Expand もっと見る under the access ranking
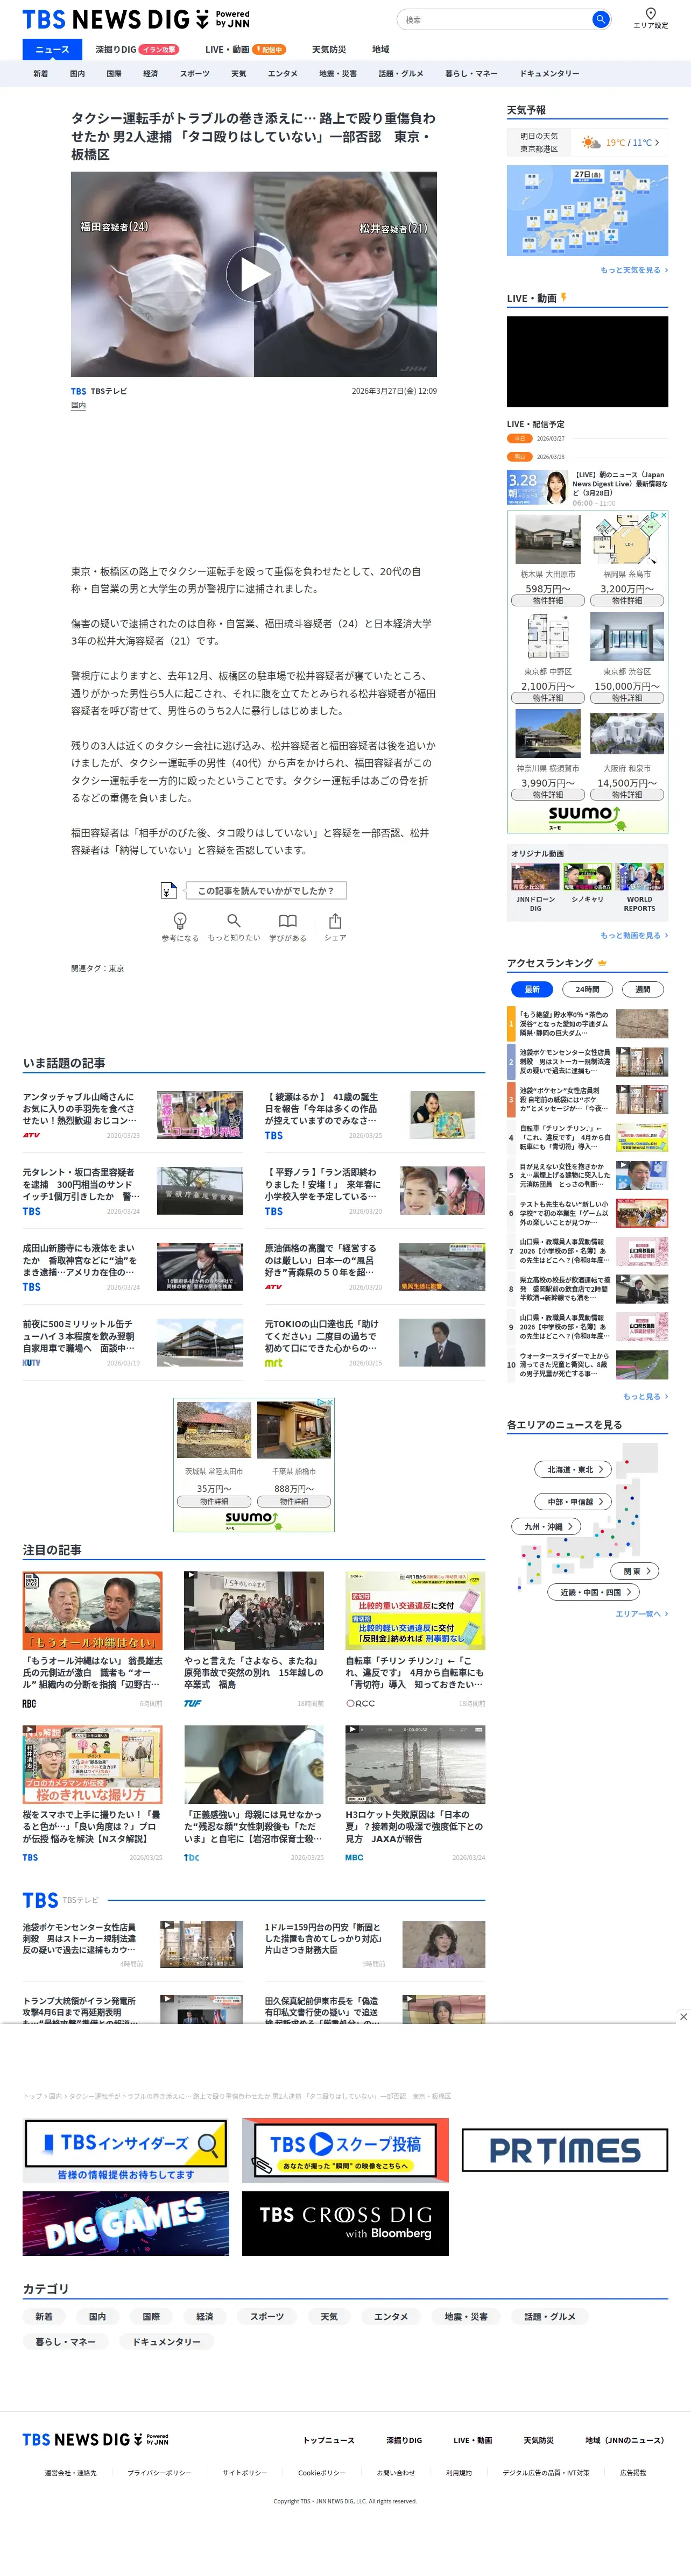This screenshot has width=691, height=2576. tap(645, 1396)
